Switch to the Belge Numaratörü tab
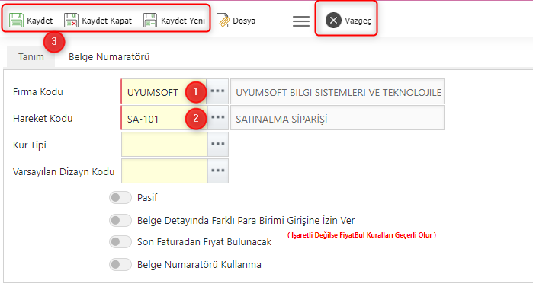 tap(109, 56)
